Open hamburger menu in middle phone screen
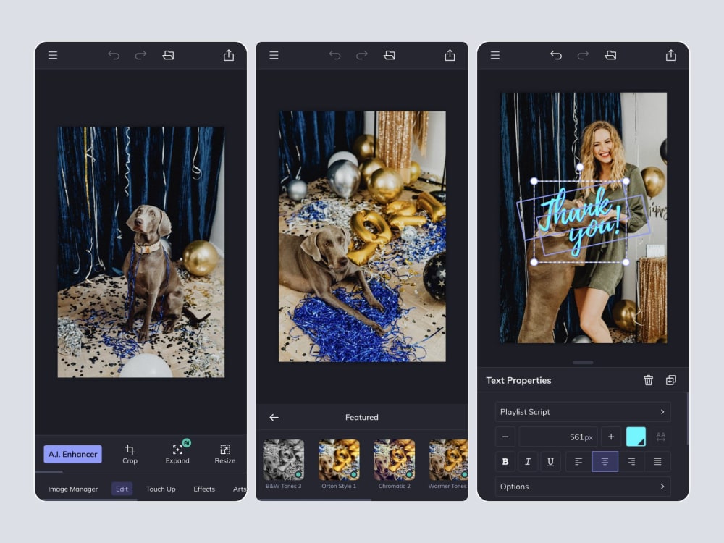This screenshot has height=543, width=724. tap(274, 56)
